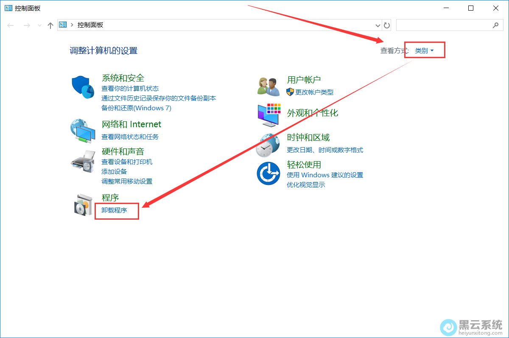Image resolution: width=509 pixels, height=338 pixels.
Task: Click 更改帐户类型 link
Action: tap(314, 92)
